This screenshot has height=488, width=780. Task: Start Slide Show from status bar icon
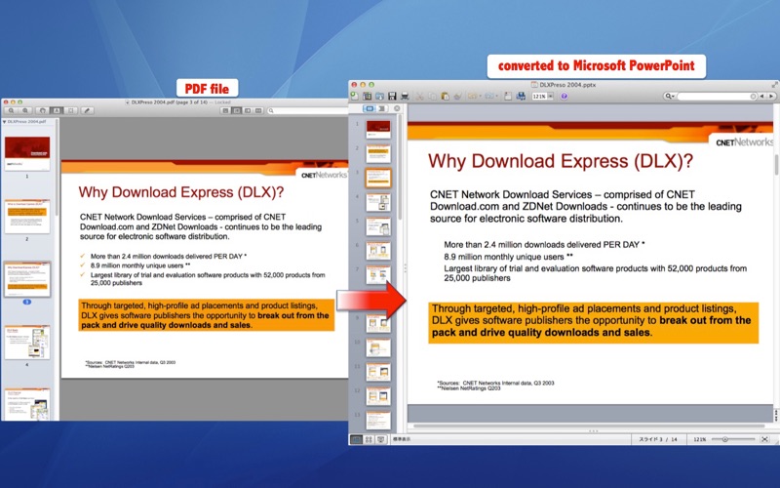click(x=381, y=439)
